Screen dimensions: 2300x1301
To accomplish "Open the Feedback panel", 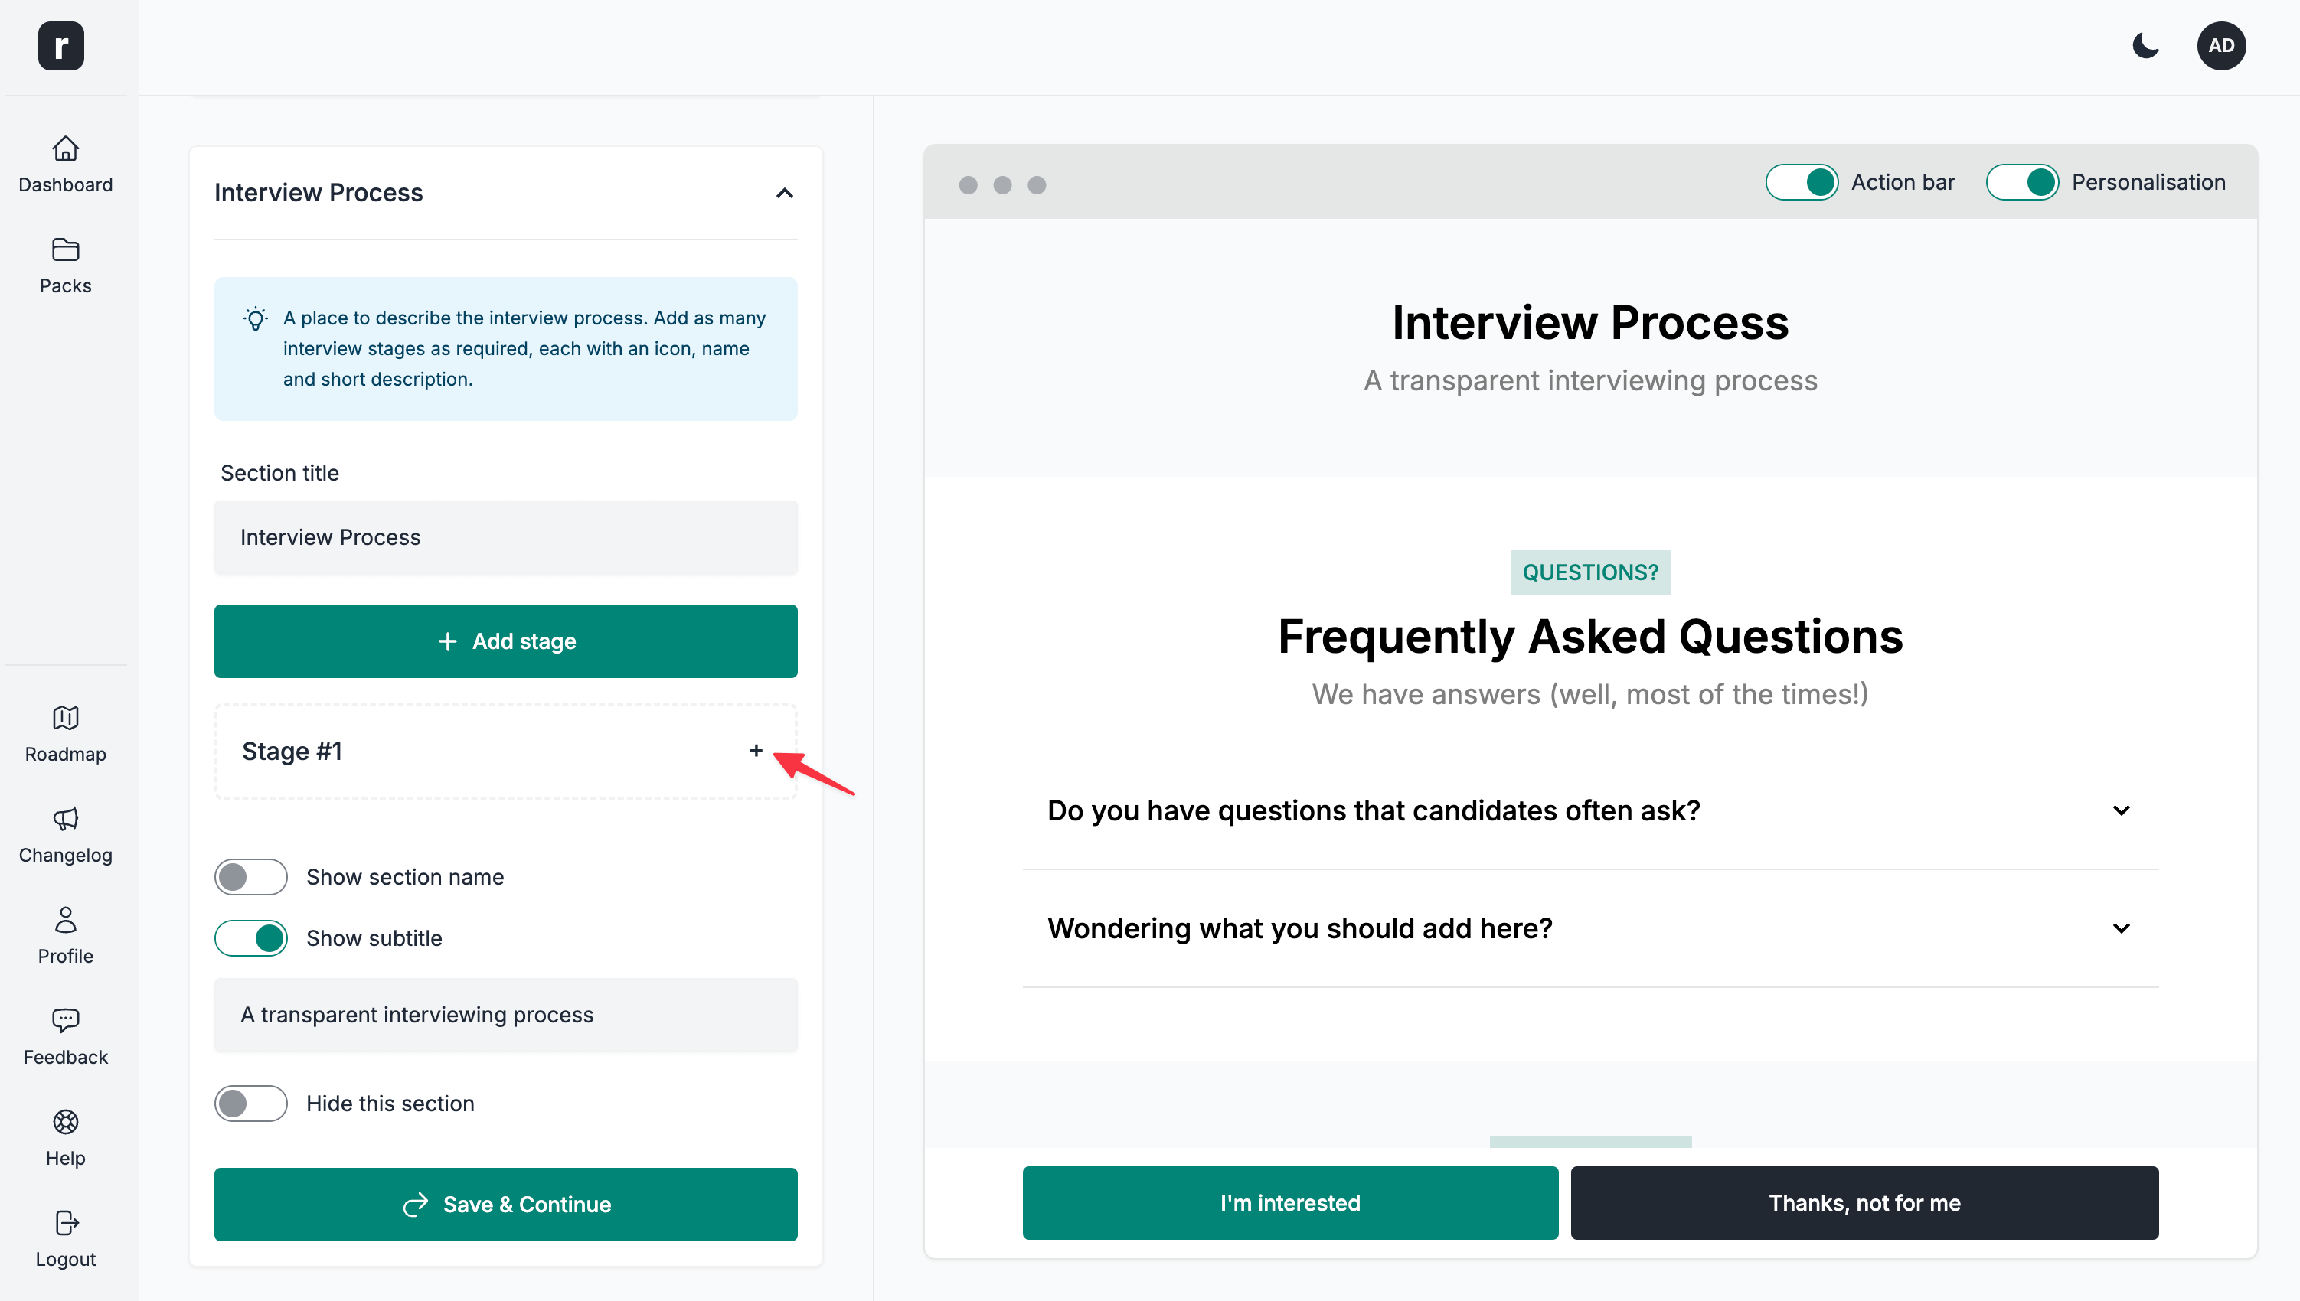I will click(65, 1036).
